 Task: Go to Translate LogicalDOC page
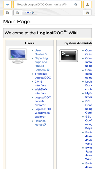[x=43, y=76]
